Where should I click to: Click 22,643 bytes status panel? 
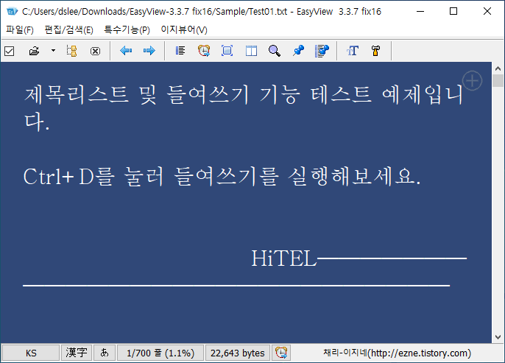[x=238, y=353]
